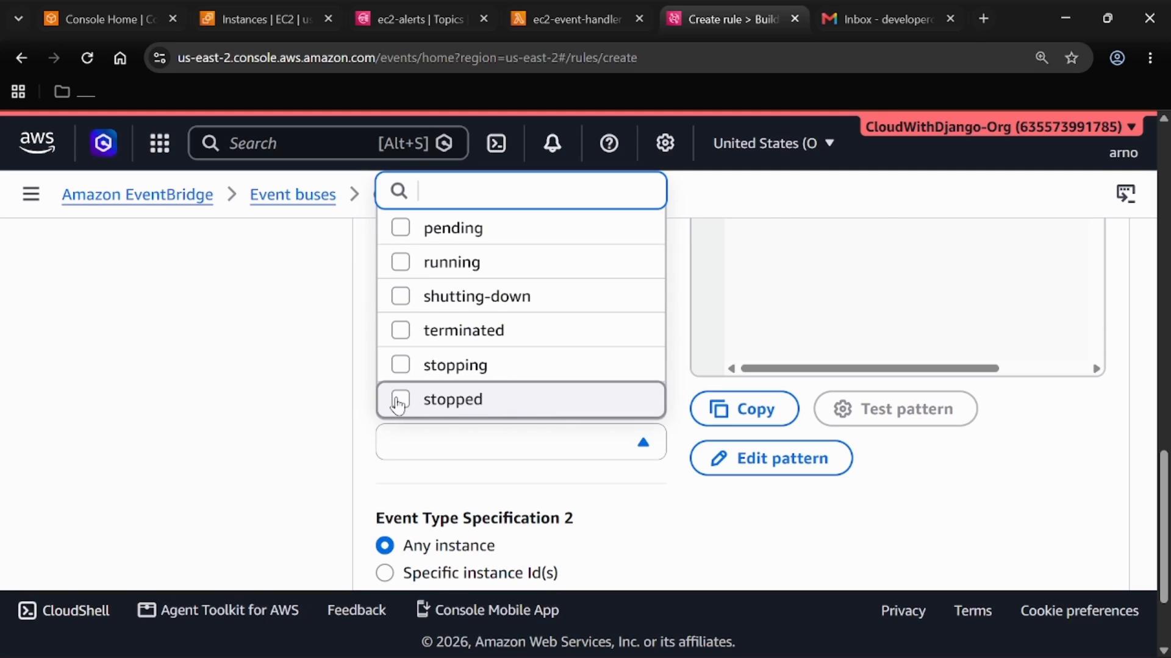The image size is (1171, 658).
Task: Expand the CloudWithDjango-Org account menu
Action: pos(1001,127)
